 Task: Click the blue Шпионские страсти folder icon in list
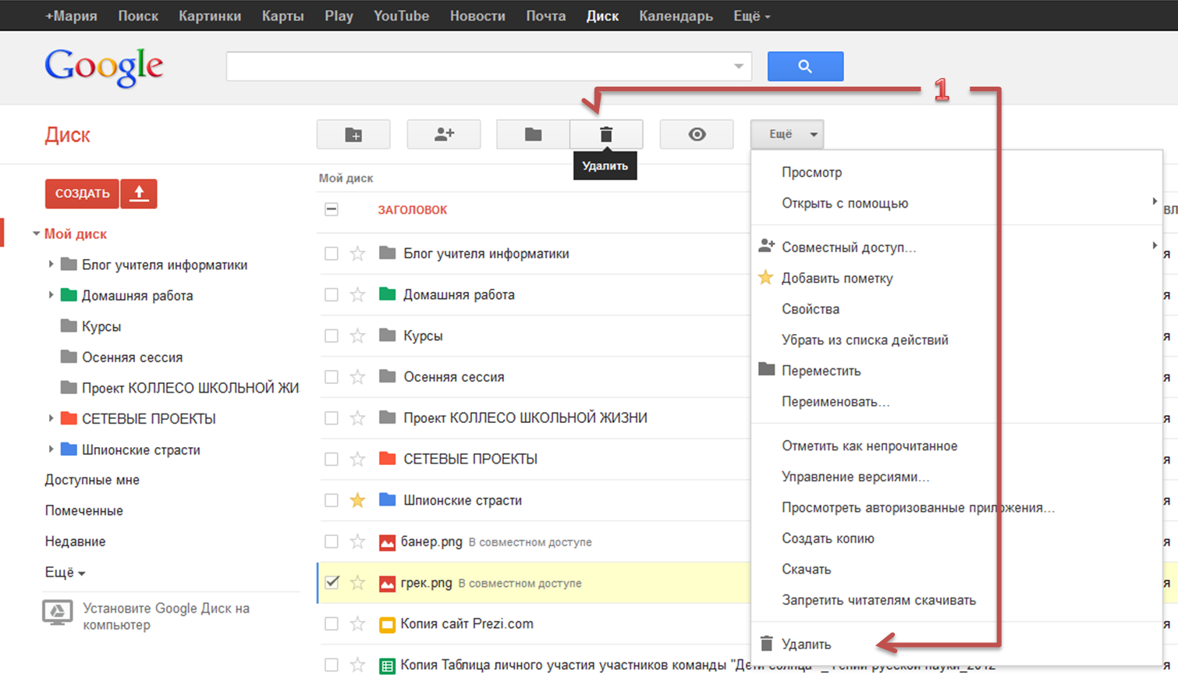pos(387,499)
